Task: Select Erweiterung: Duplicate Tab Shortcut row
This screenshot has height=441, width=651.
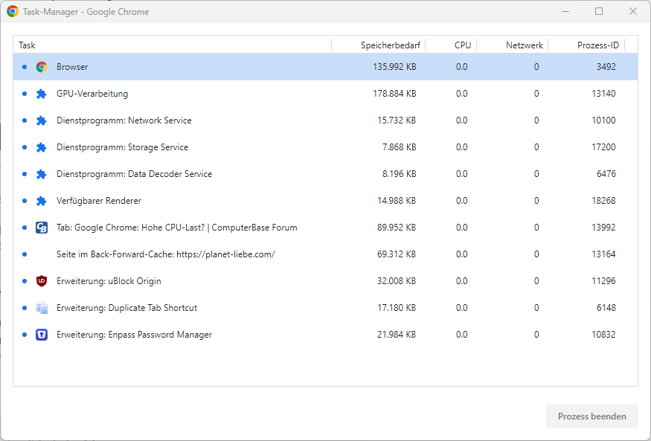Action: point(326,308)
